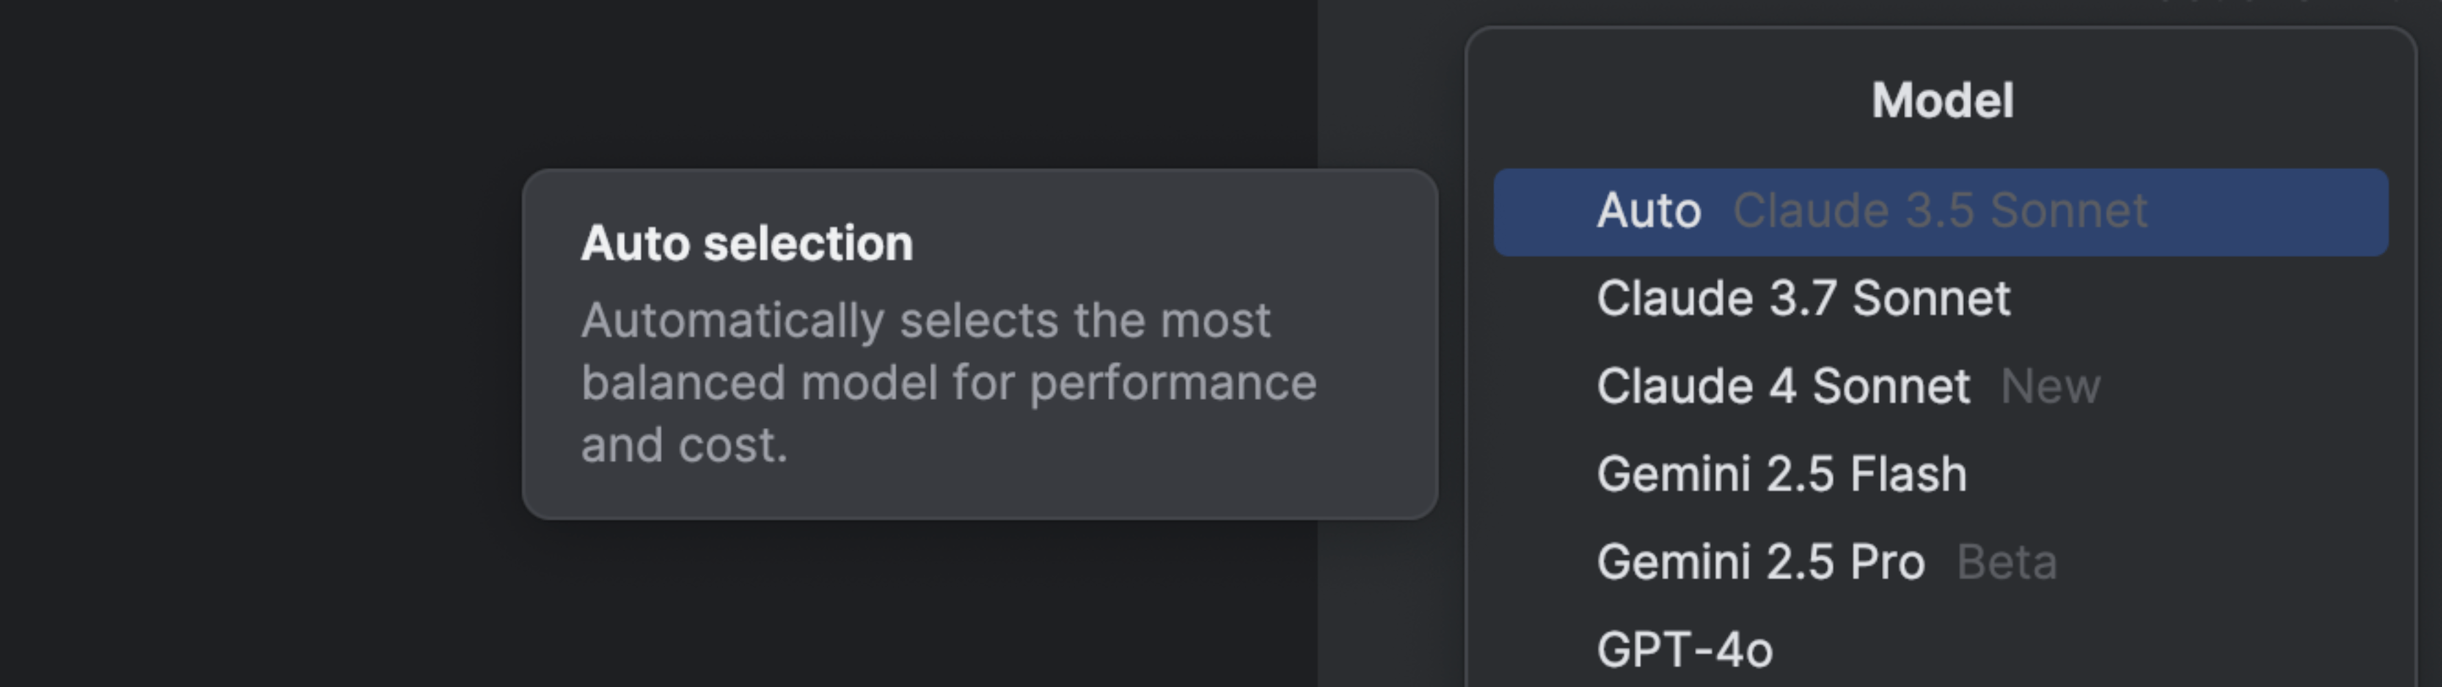2442x687 pixels.
Task: Choose Claude 3.7 Sonnet from the list
Action: click(x=1803, y=299)
